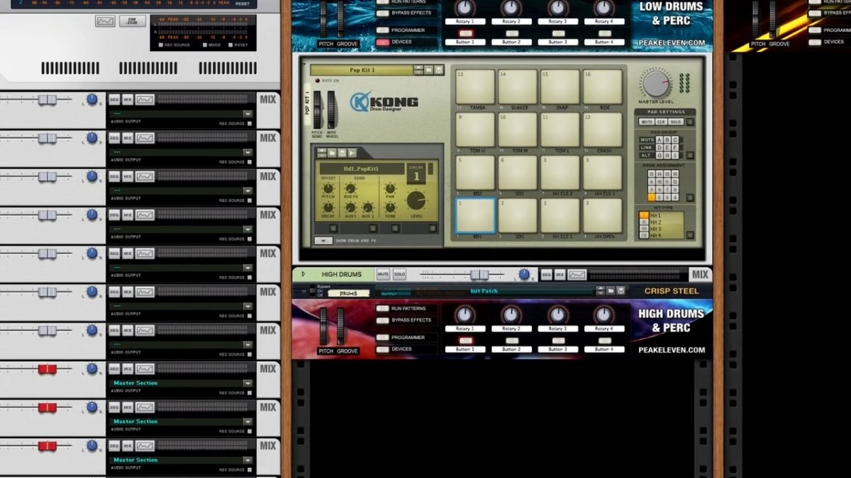Image resolution: width=851 pixels, height=478 pixels.
Task: Trigger the TOM H pad
Action: [475, 130]
